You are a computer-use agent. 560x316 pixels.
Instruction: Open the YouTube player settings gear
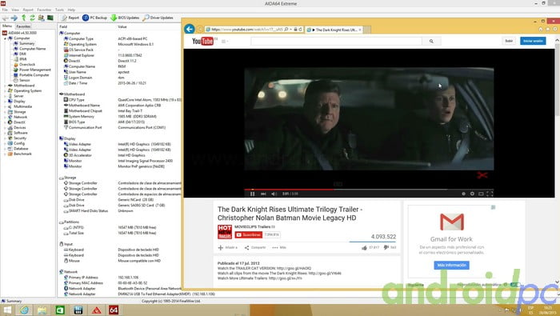pos(472,194)
